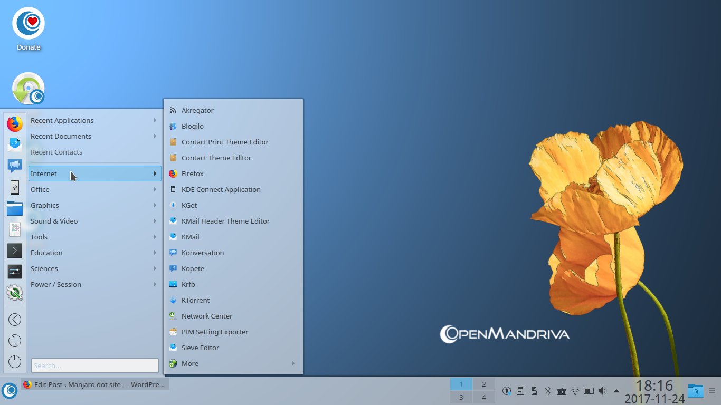
Task: Open the Wi-Fi network tray icon
Action: click(x=575, y=391)
